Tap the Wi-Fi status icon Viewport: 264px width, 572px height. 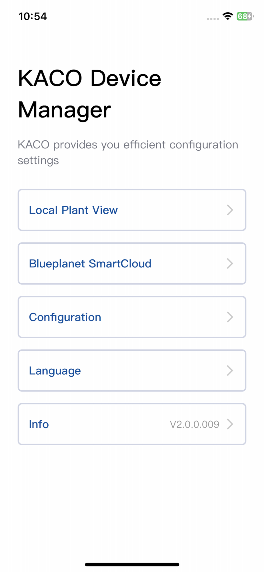228,16
